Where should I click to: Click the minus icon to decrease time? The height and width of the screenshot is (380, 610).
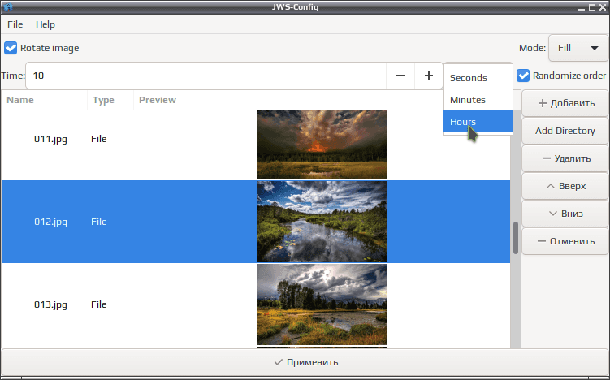click(x=400, y=76)
